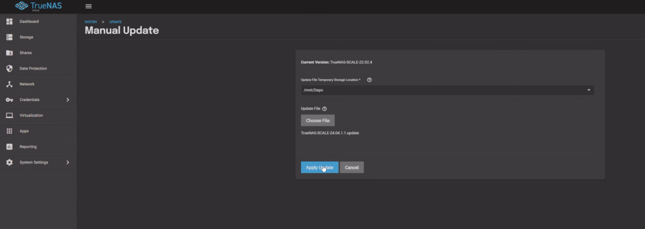Click the TrueNAS-SCALE-24.04.1.1.update file name
The image size is (645, 229).
pos(330,133)
